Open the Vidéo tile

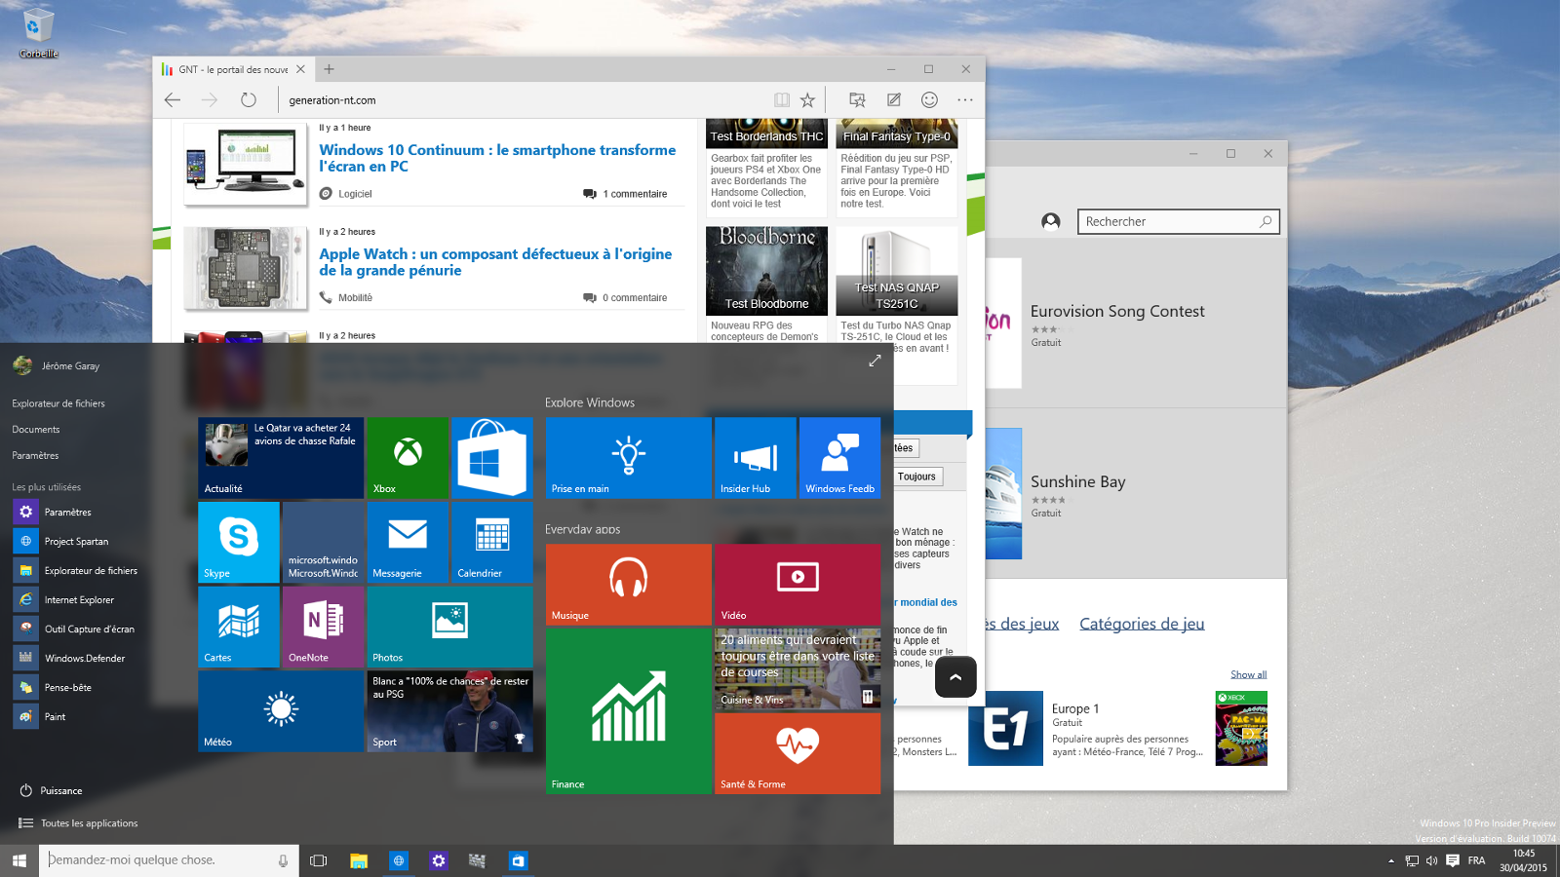click(x=798, y=585)
